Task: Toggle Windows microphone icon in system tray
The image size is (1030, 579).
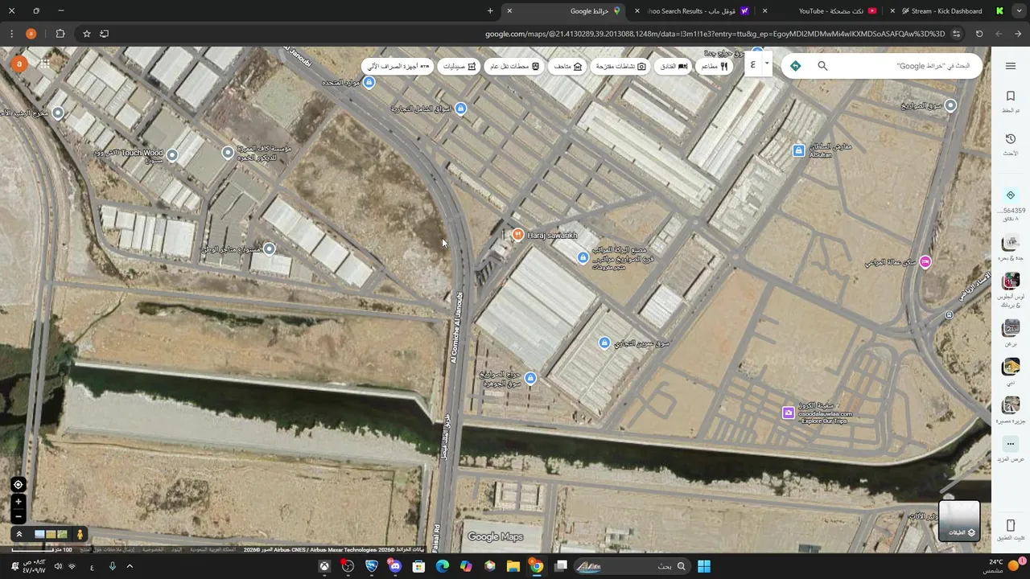Action: [112, 566]
